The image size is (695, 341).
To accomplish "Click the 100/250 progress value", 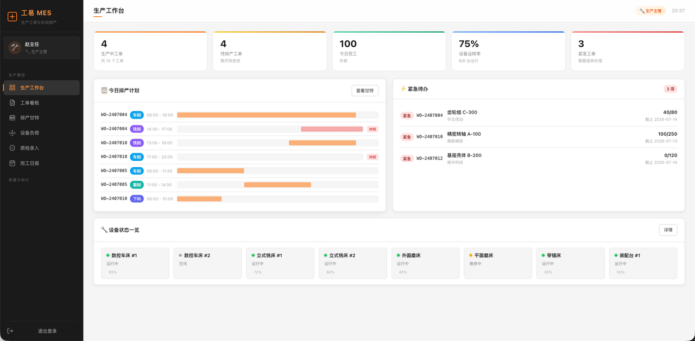I will pyautogui.click(x=667, y=134).
